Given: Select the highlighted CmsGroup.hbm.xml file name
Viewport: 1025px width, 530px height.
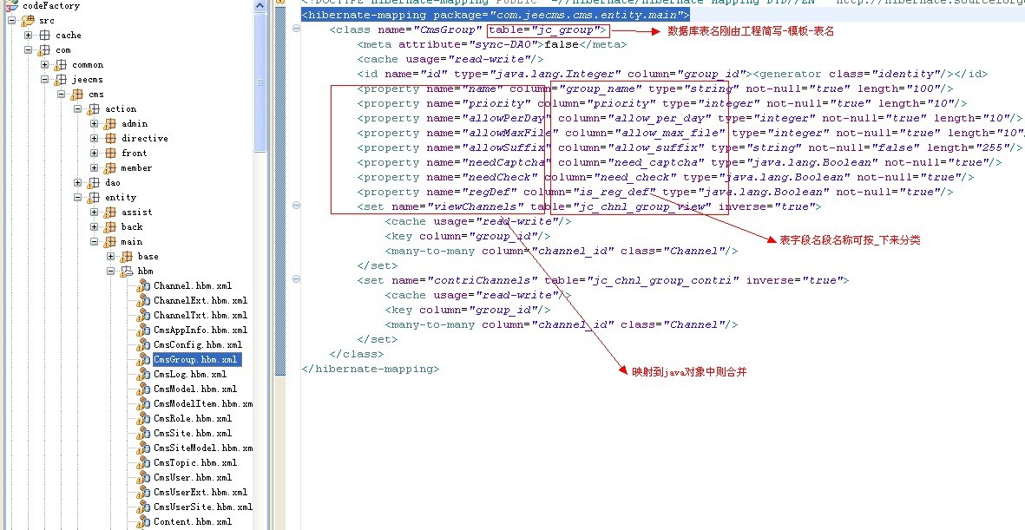Looking at the screenshot, I should pos(197,359).
